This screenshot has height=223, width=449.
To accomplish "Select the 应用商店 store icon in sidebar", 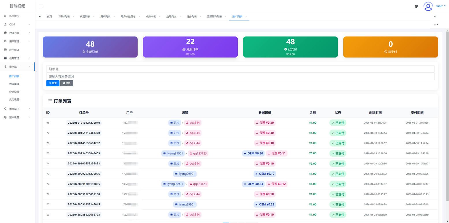I will (x=5, y=50).
